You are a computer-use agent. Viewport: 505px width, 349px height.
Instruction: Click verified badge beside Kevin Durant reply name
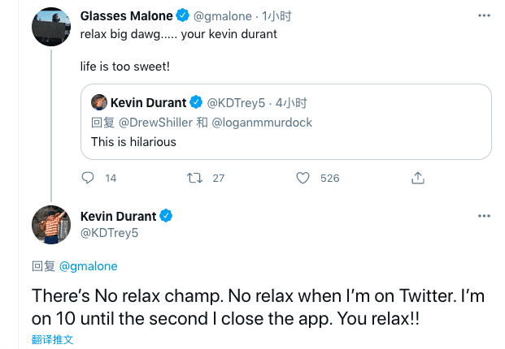pyautogui.click(x=166, y=216)
